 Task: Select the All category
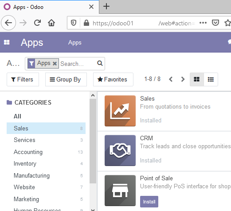[x=17, y=116]
